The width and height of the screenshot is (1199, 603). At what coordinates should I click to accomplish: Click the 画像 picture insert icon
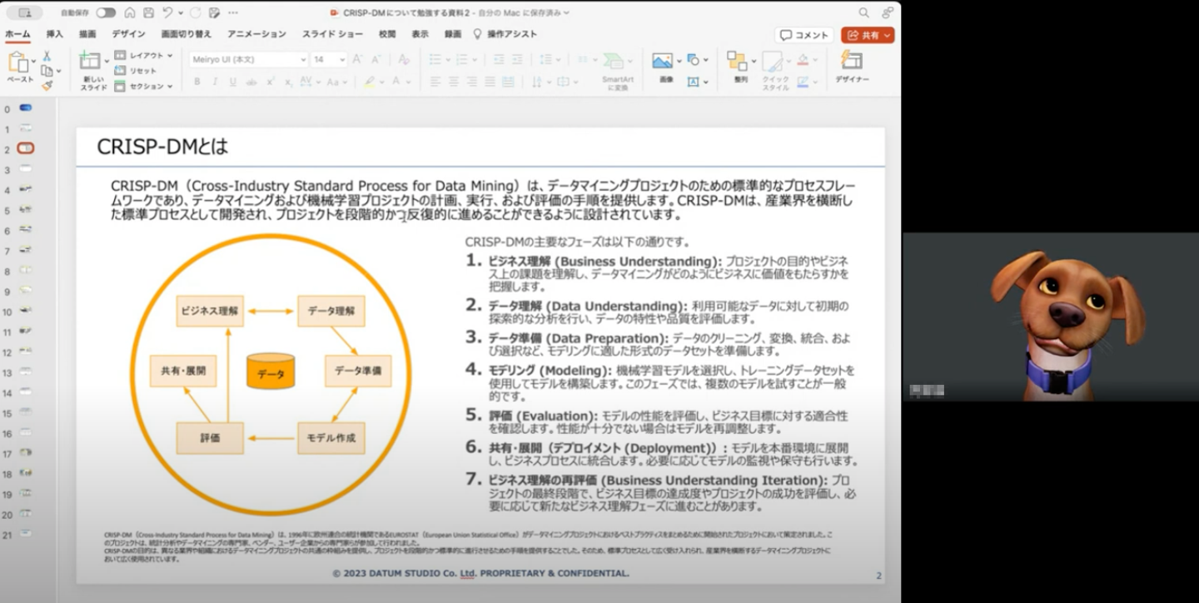662,61
